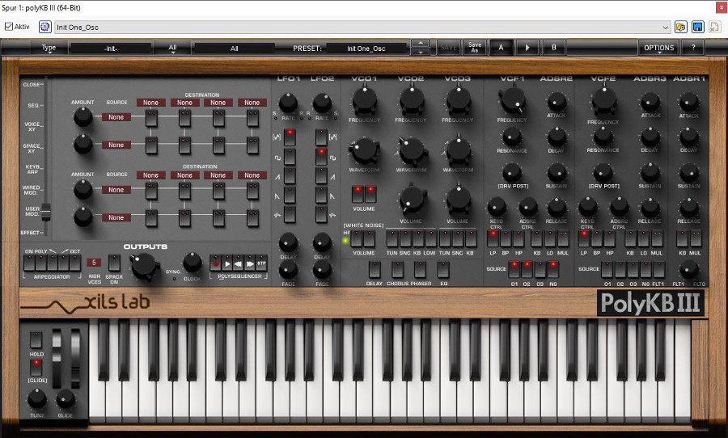The width and height of the screenshot is (728, 438).
Task: Click the polysequencer fast-forward button
Action: coord(250,263)
